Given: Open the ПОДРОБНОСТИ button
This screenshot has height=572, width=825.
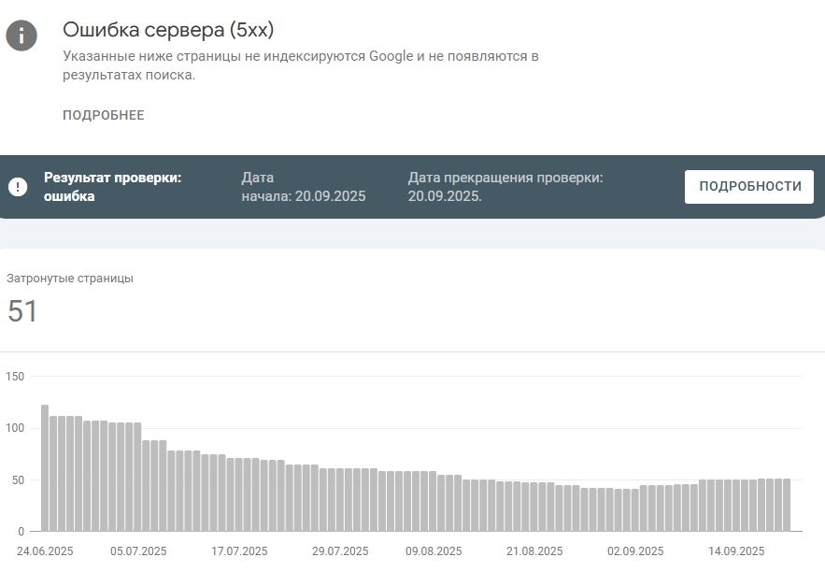Looking at the screenshot, I should [748, 186].
